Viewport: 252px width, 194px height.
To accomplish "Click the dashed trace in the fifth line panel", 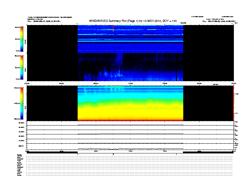I will 130,143.
